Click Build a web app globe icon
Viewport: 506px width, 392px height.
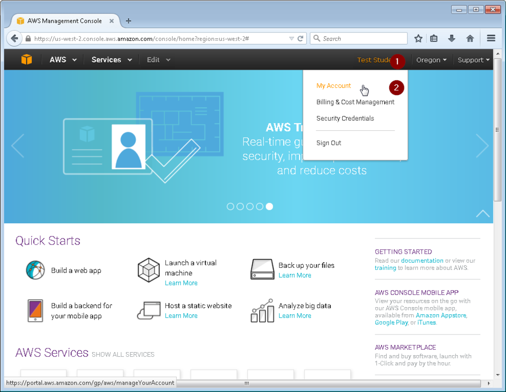click(x=35, y=270)
